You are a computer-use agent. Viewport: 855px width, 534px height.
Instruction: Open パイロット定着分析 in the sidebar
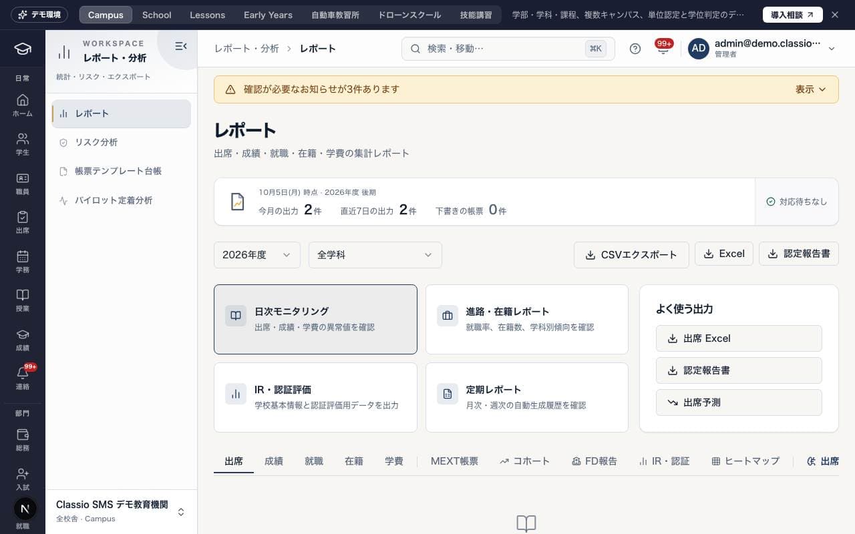click(121, 200)
